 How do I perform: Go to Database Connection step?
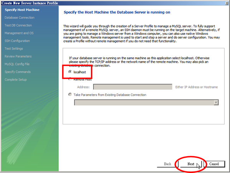point(20,18)
